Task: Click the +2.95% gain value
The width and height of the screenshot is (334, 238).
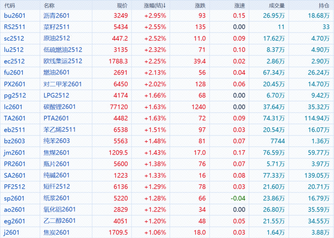Action: coord(155,16)
